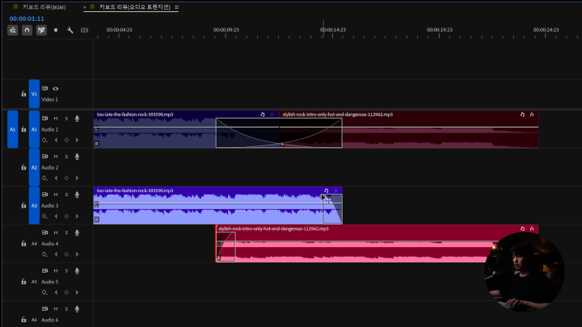The height and width of the screenshot is (327, 582).
Task: Click the A1 source patching button
Action: click(x=12, y=129)
